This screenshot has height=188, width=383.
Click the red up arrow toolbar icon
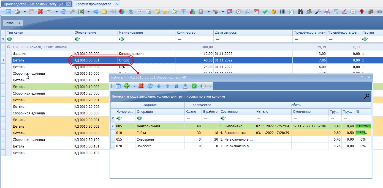(x=362, y=12)
